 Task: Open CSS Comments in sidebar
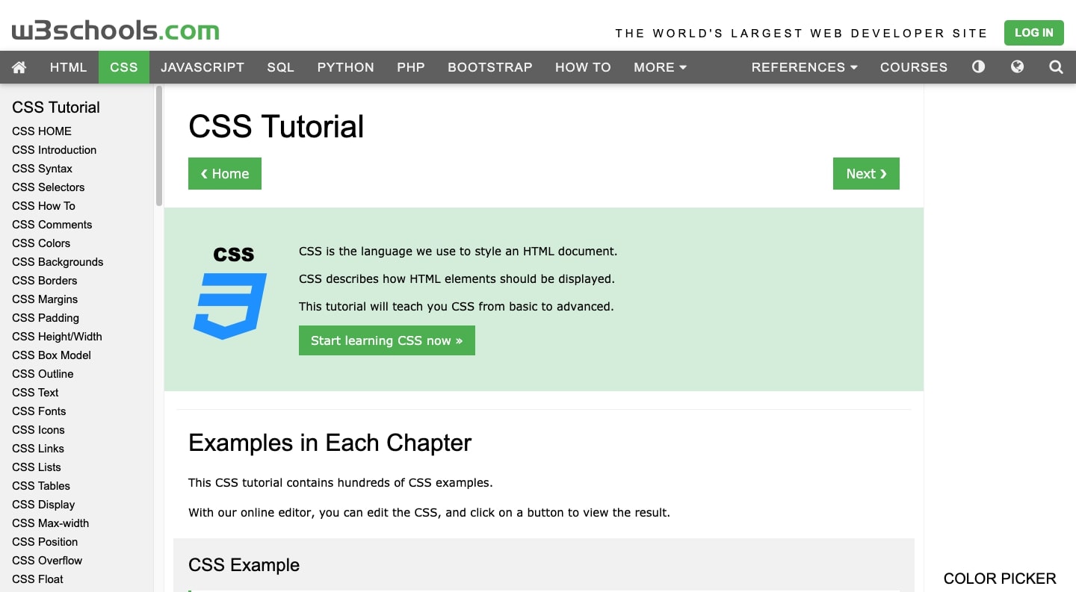52,224
